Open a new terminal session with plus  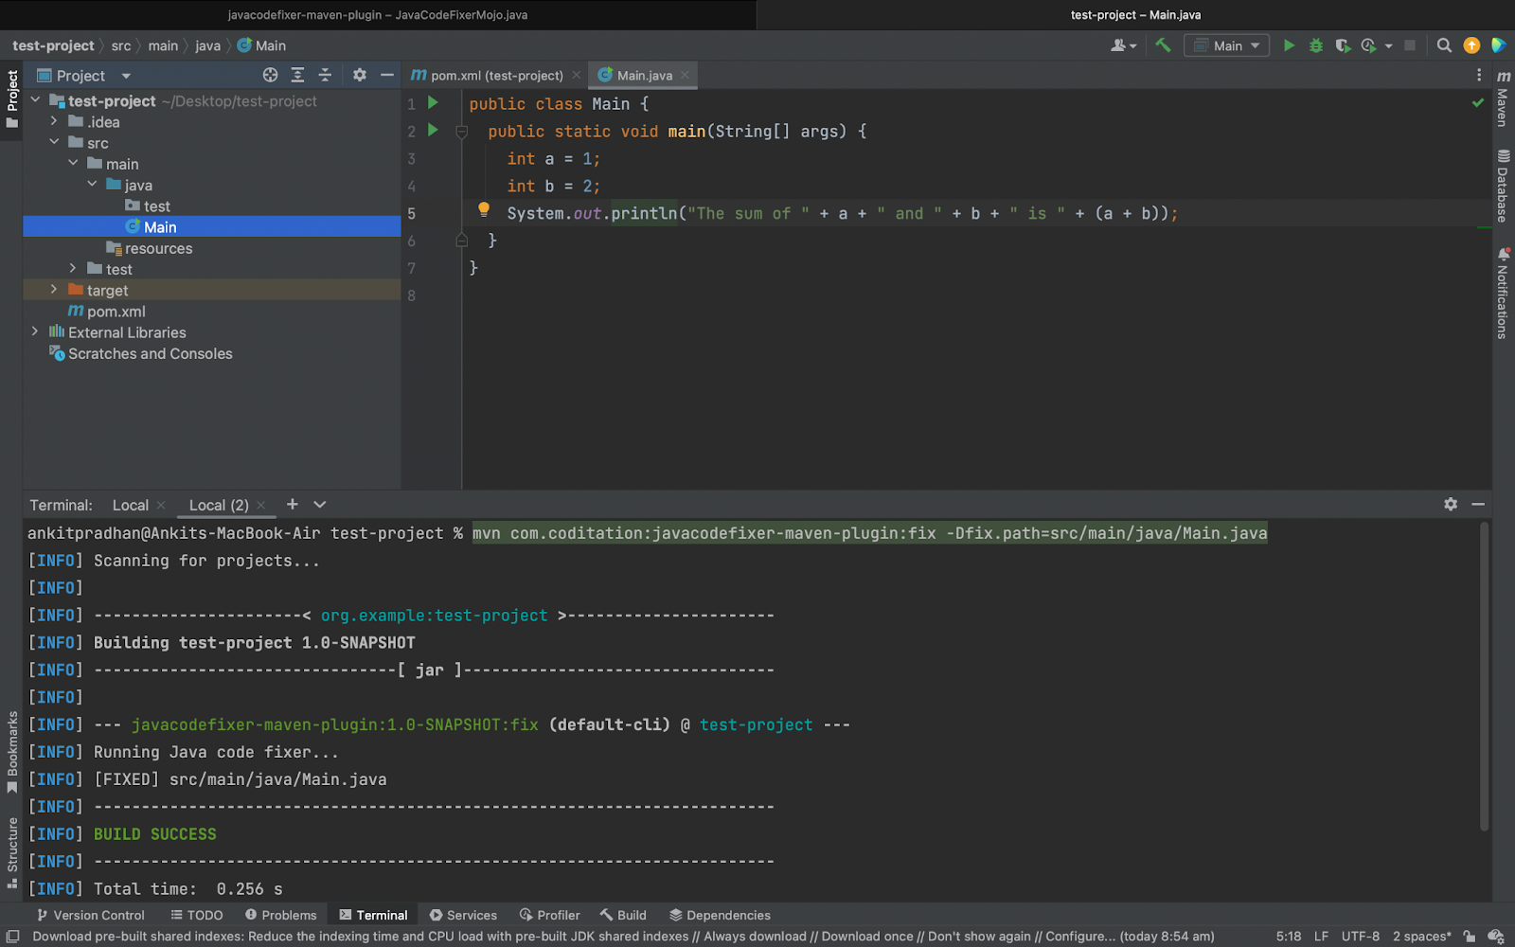tap(293, 505)
